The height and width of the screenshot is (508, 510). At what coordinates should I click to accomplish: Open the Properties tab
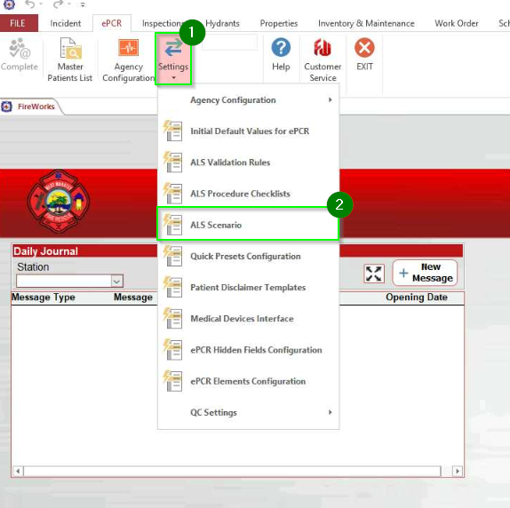tap(279, 23)
